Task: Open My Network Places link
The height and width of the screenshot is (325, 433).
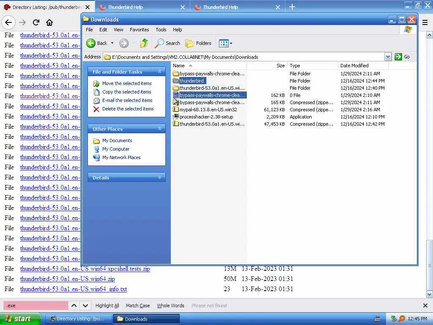Action: click(x=121, y=157)
